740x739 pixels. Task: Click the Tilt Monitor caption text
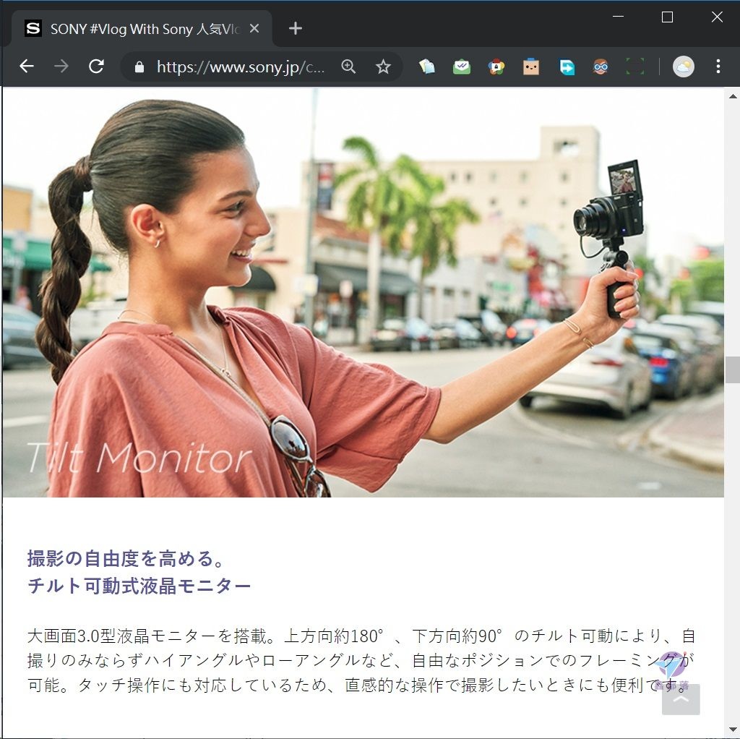[139, 458]
